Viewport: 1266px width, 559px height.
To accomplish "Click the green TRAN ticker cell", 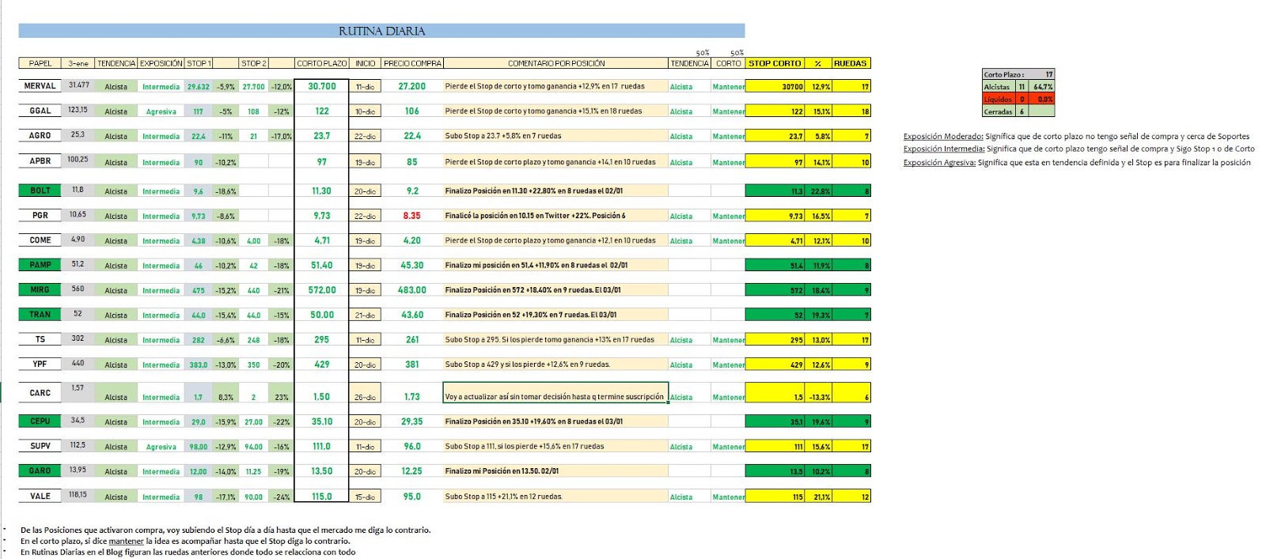I will tap(40, 314).
